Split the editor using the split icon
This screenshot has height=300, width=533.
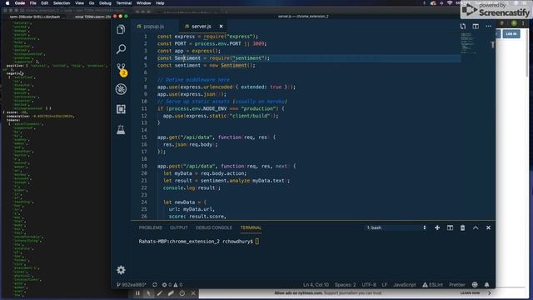[476, 26]
